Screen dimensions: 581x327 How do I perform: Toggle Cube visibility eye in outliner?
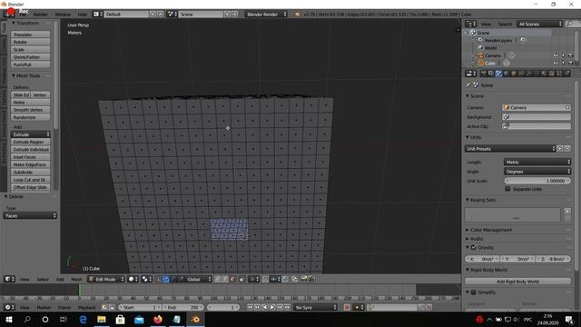coord(556,63)
